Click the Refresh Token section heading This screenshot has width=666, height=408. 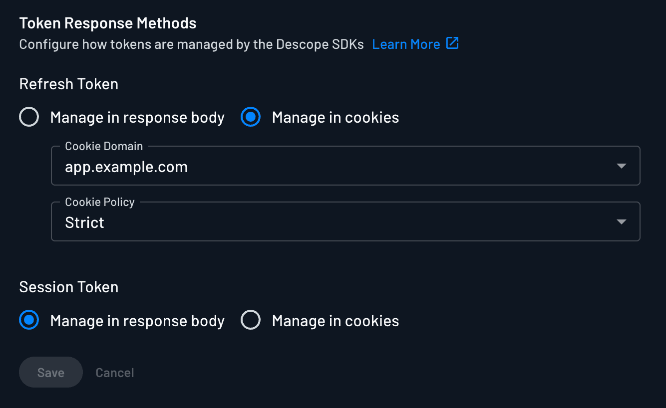click(x=68, y=84)
